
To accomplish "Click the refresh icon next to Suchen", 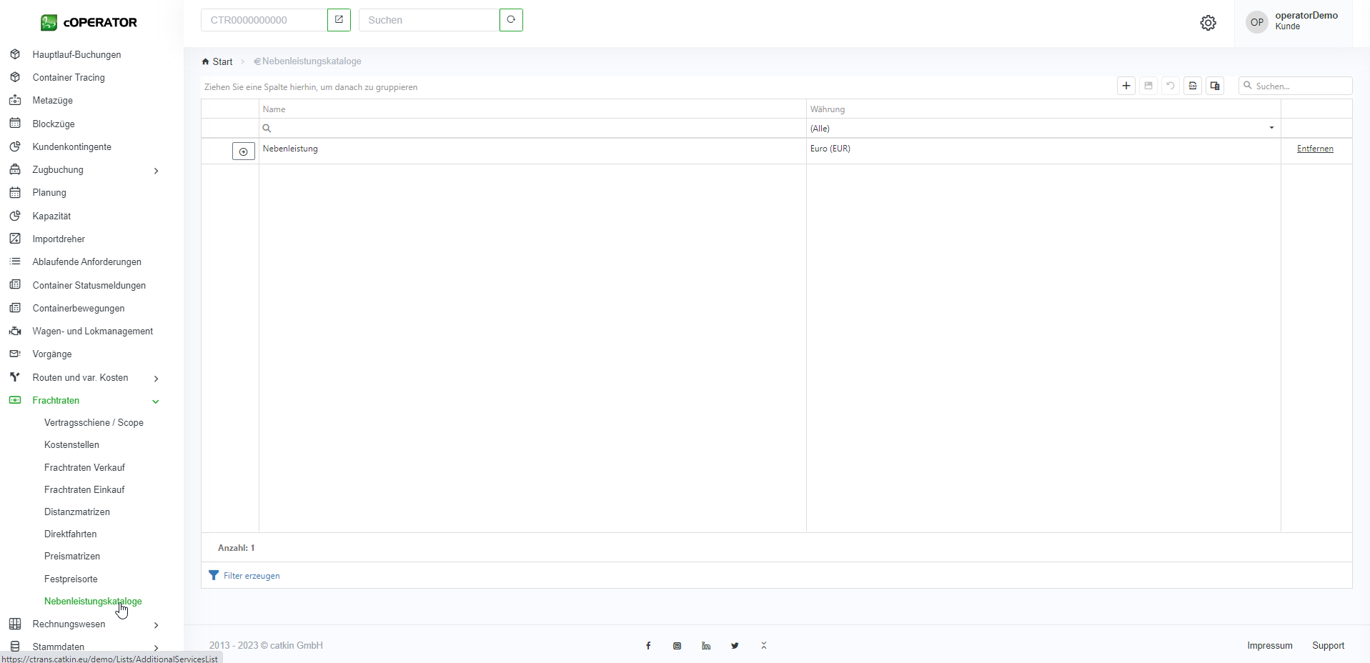I will click(x=511, y=20).
